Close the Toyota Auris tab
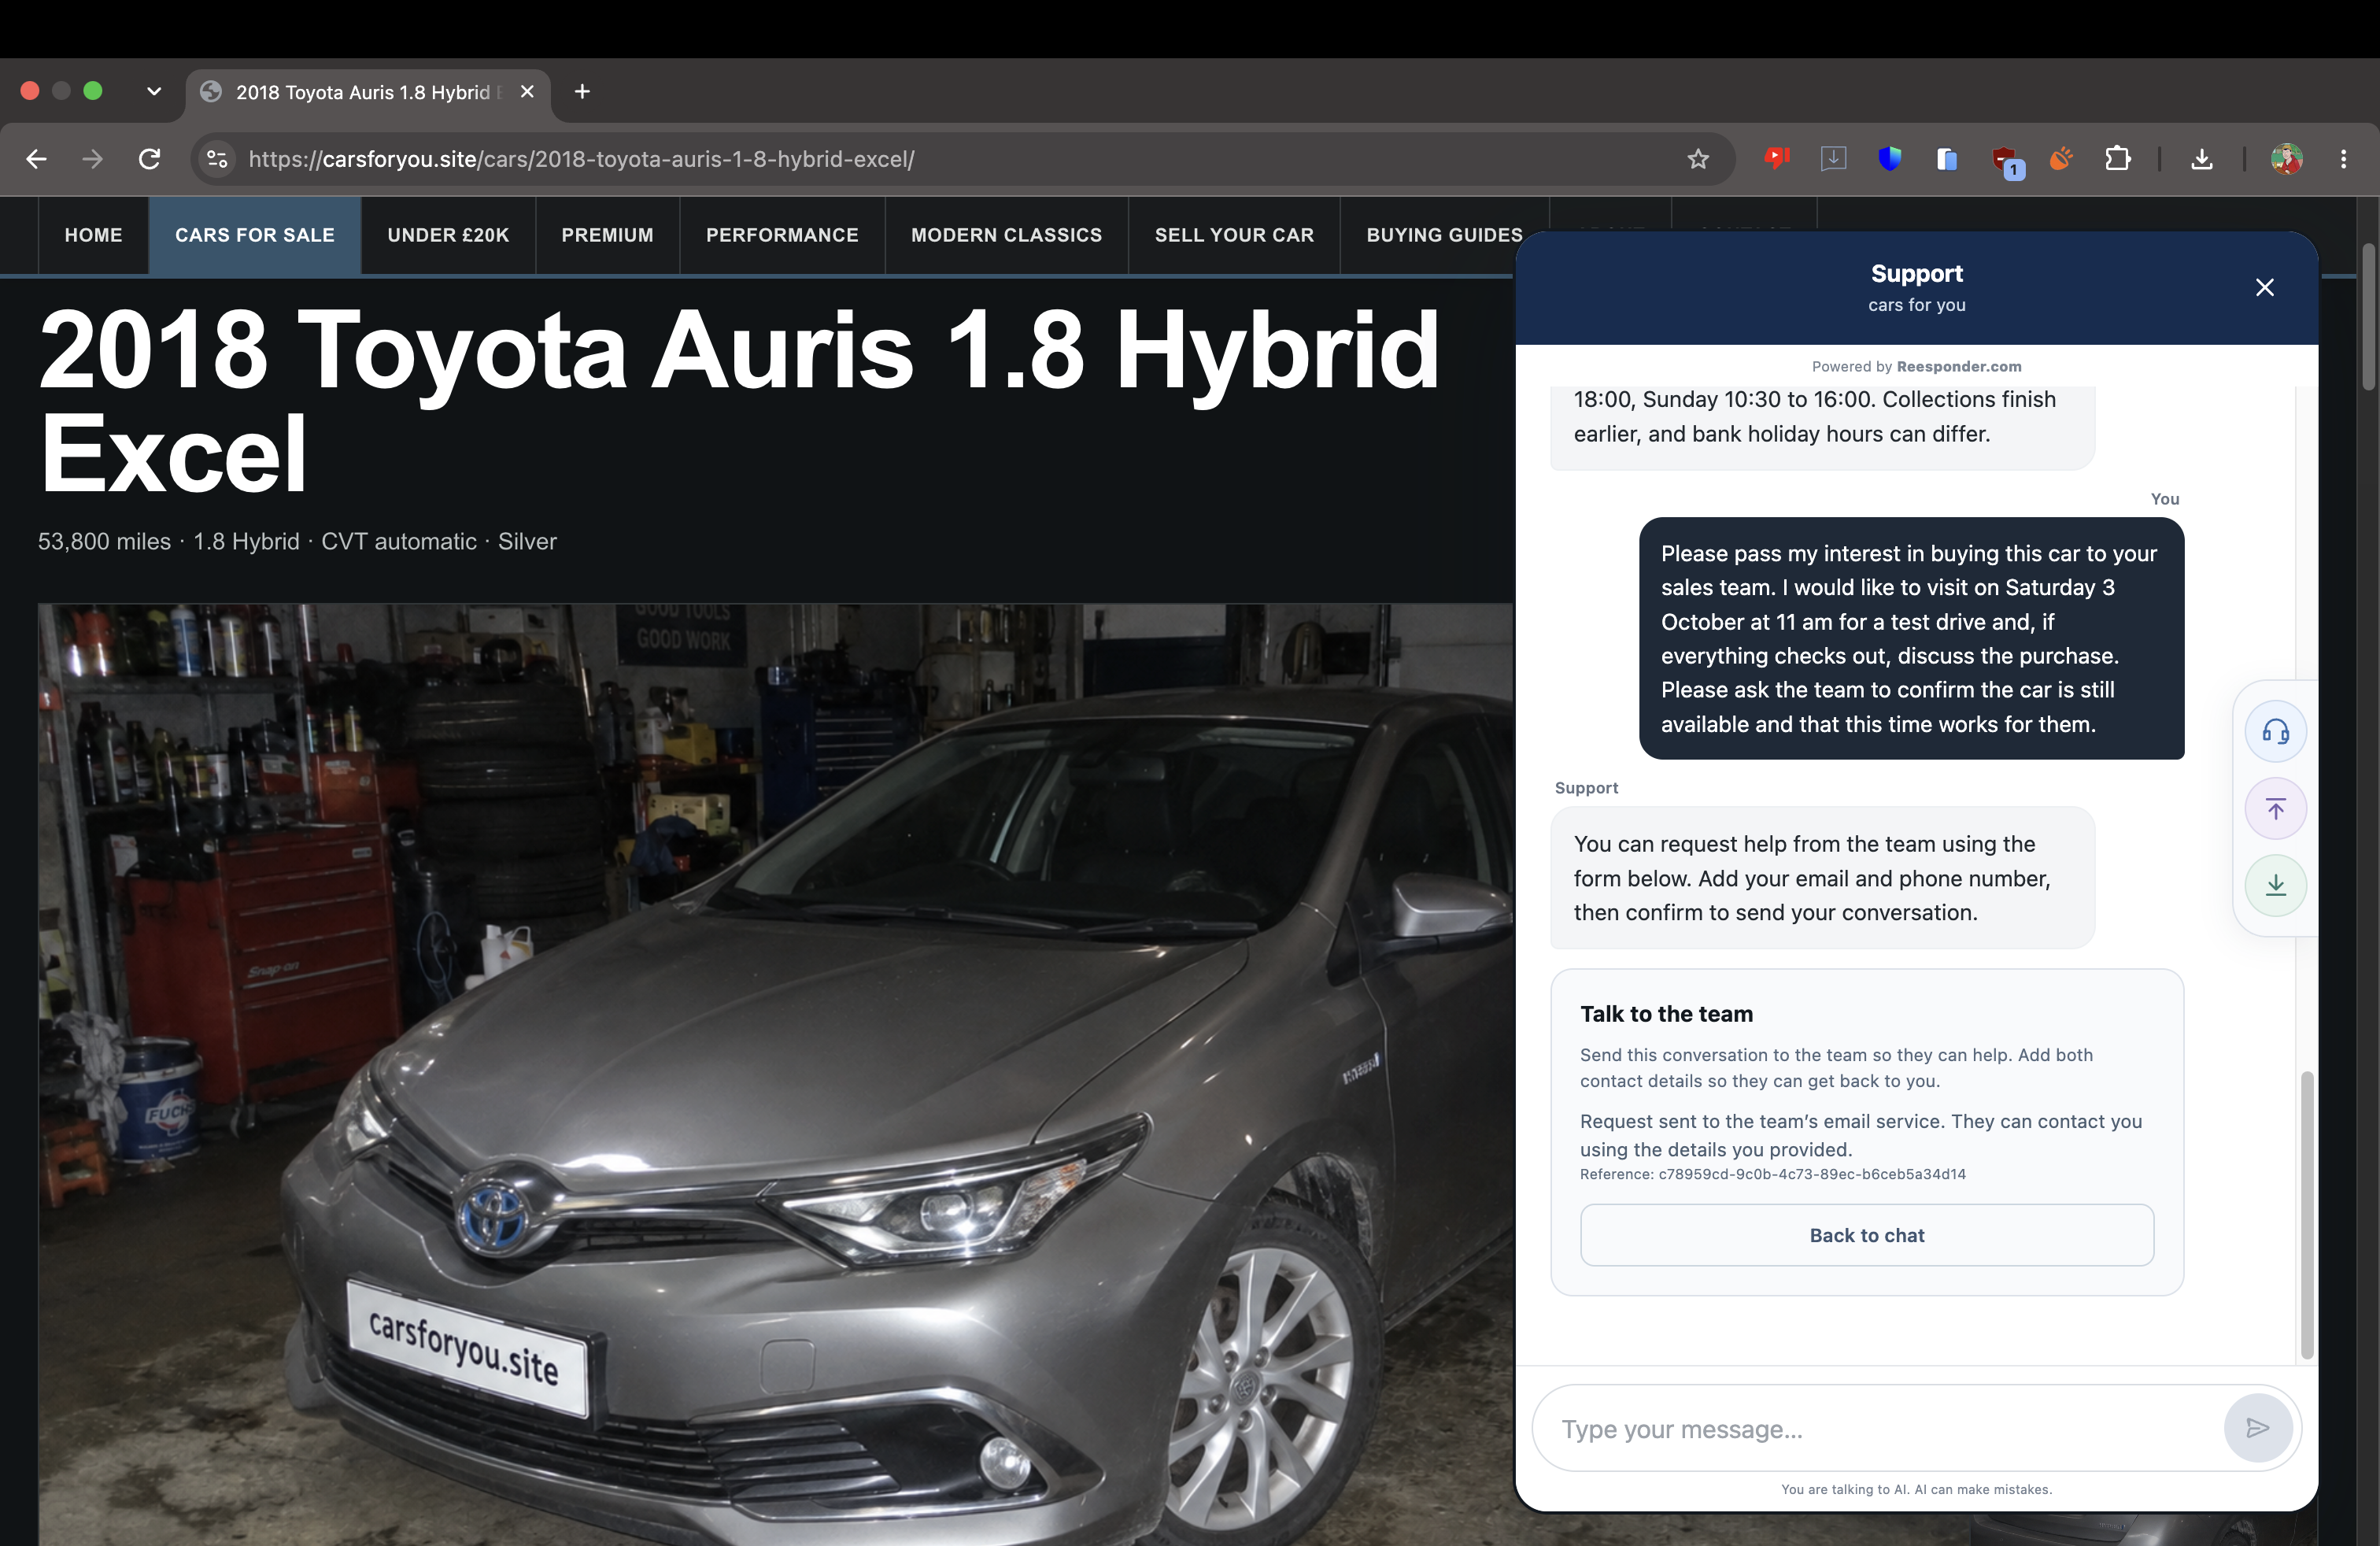The height and width of the screenshot is (1546, 2380). point(527,91)
